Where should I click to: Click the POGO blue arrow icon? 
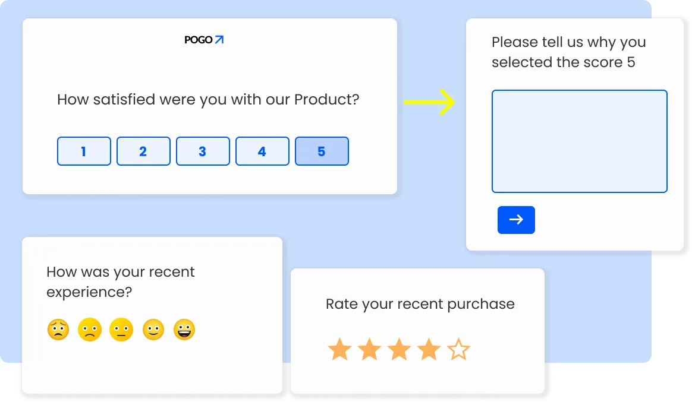[219, 40]
